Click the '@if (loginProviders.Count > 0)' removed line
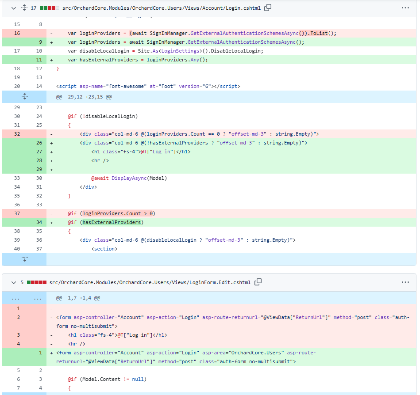 click(x=112, y=213)
